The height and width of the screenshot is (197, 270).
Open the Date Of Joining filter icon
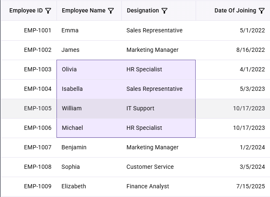[x=262, y=11]
